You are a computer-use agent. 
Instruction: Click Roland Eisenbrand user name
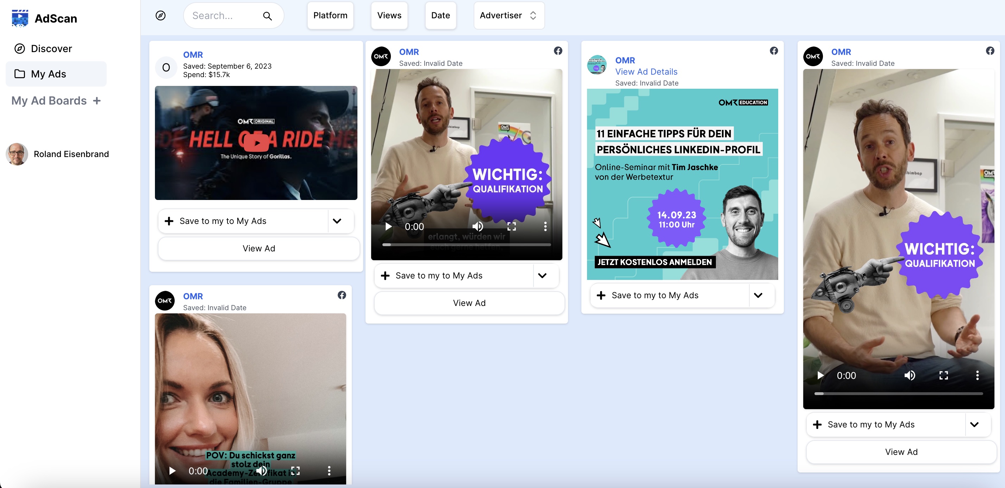(71, 154)
